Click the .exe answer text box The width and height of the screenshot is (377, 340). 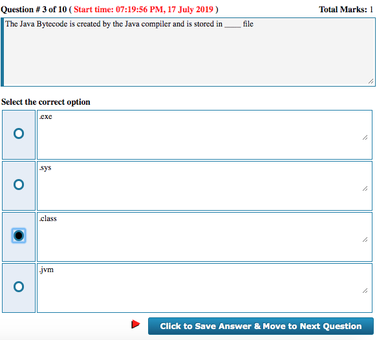pos(204,135)
